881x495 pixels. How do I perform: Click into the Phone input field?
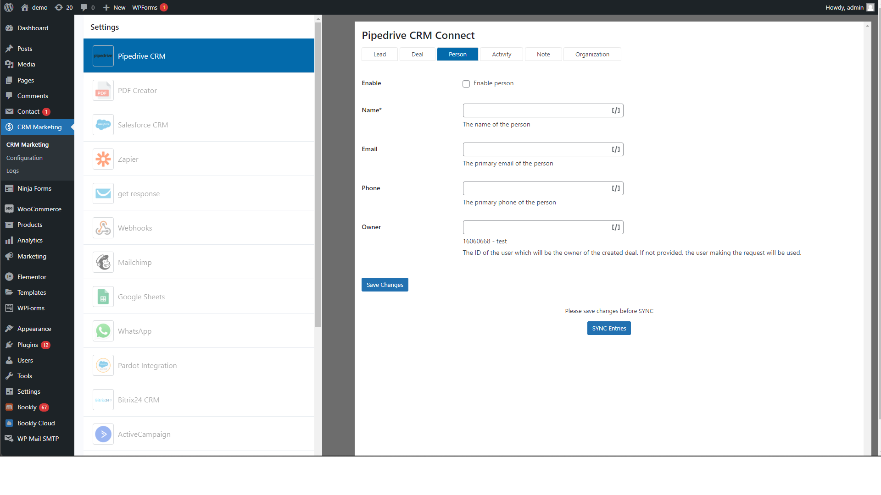[535, 188]
